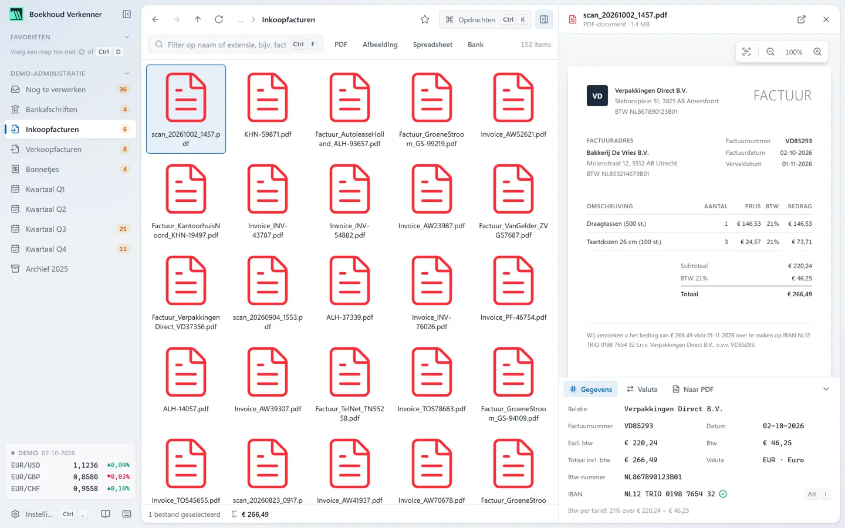The height and width of the screenshot is (528, 845).
Task: Open Kwartaal Q3 folder
Action: [70, 229]
